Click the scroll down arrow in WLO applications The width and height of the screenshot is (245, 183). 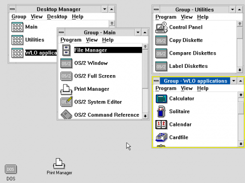tap(241, 144)
